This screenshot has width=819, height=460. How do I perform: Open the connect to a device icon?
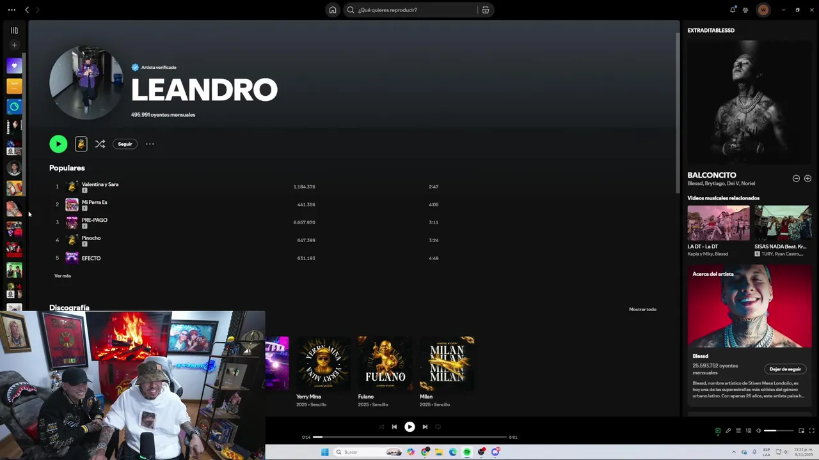[748, 431]
